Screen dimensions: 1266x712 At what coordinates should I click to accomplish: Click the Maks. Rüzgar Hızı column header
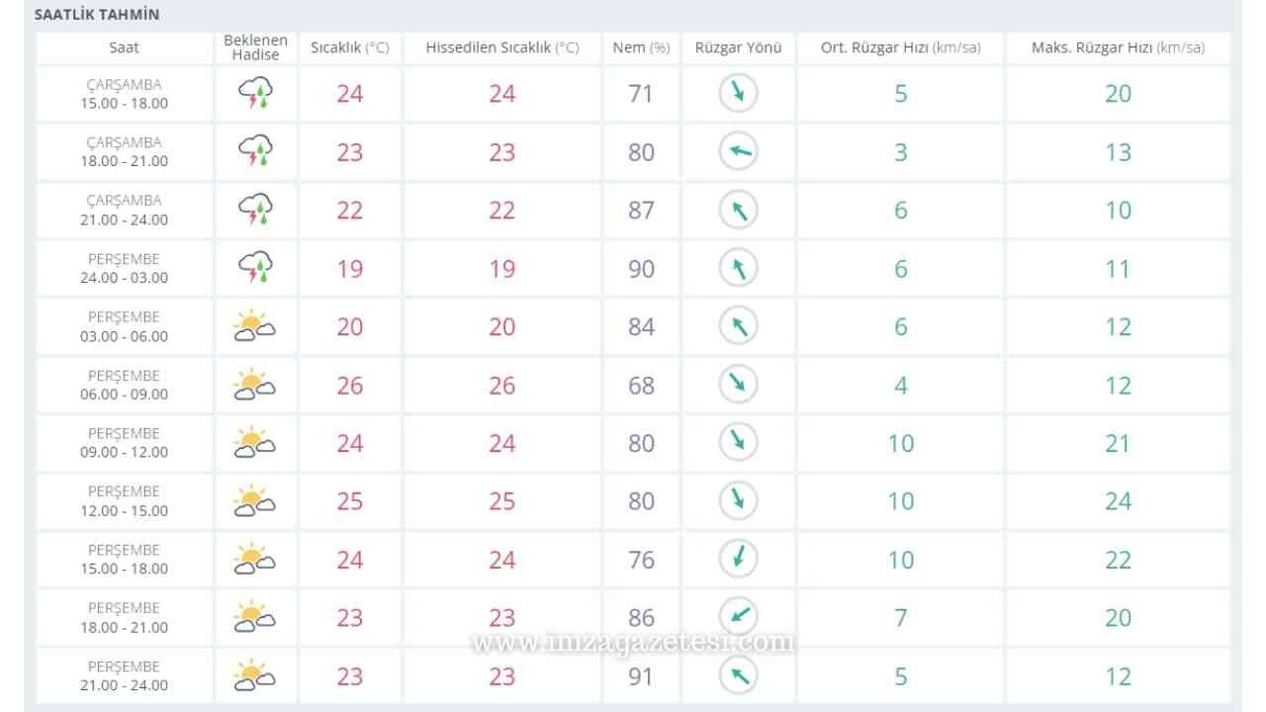pos(1118,47)
